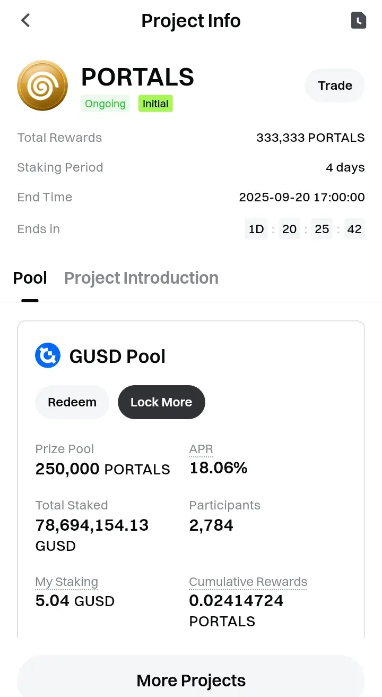Show the My Staking info tooltip

(66, 582)
